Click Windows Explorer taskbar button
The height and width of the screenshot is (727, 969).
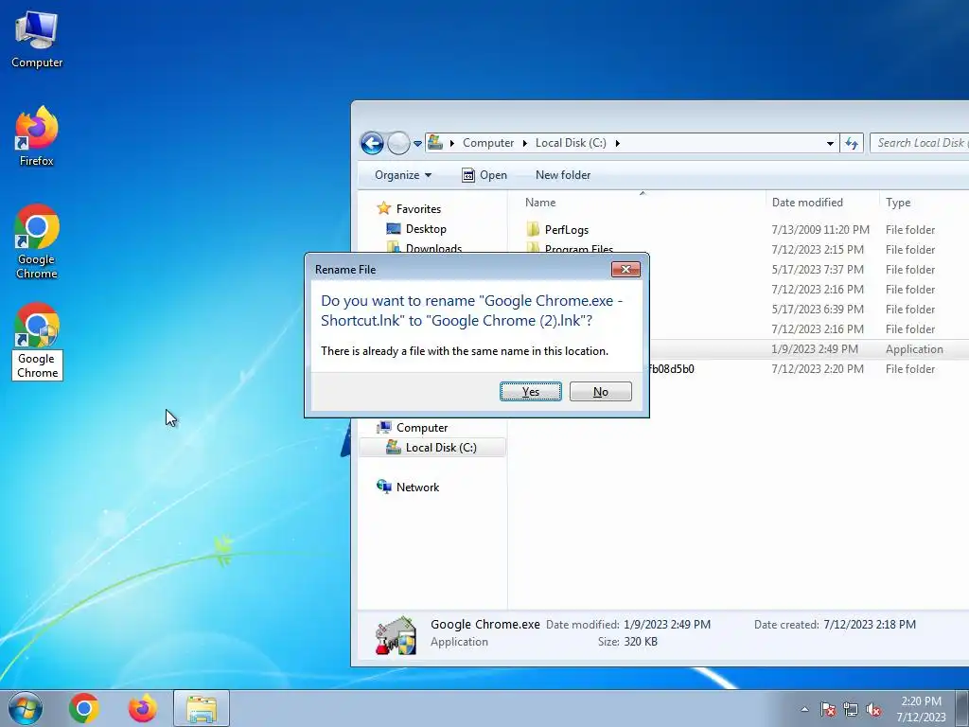click(202, 708)
